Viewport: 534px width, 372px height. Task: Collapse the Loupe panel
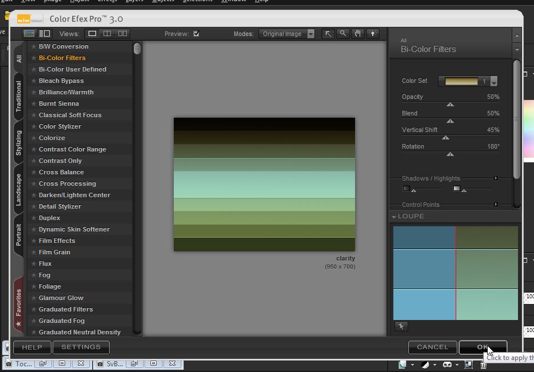pos(394,217)
